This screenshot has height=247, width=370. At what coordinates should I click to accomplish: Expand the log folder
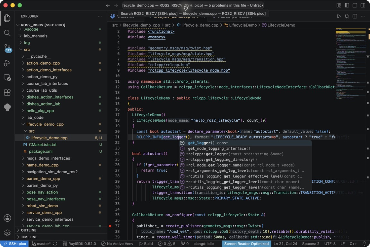[x=60, y=43]
